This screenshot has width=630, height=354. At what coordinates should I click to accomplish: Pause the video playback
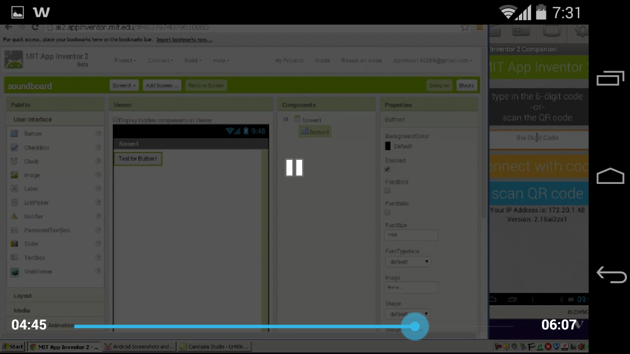click(294, 168)
